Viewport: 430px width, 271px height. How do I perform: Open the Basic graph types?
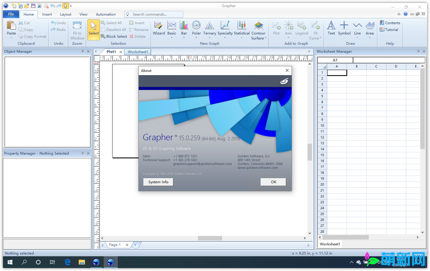tap(172, 28)
